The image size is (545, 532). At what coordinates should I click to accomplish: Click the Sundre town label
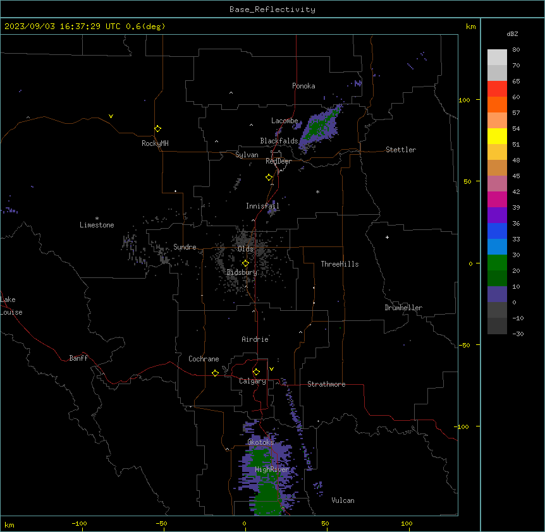[185, 247]
